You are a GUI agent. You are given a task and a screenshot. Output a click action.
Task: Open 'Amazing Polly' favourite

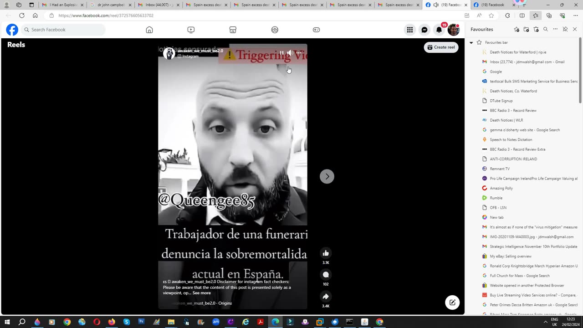(x=501, y=188)
